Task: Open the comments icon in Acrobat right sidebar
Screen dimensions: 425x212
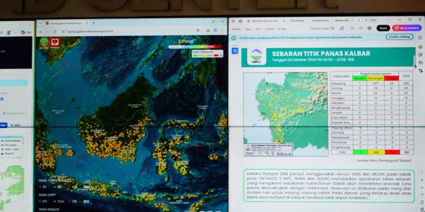Action: [x=420, y=47]
